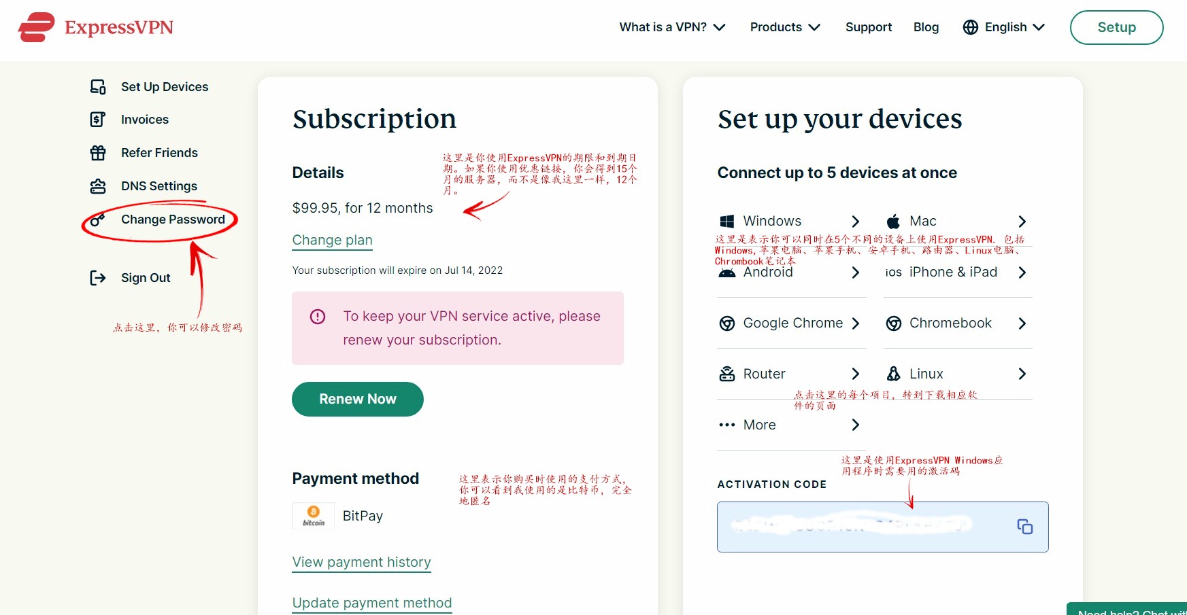Click the Router device icon
The height and width of the screenshot is (615, 1187).
point(727,374)
